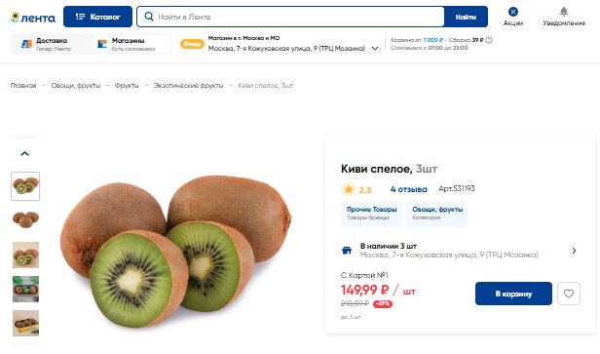Screen dimensions: 600x354
Task: Open the Уведомления bell notifications
Action: tap(564, 17)
